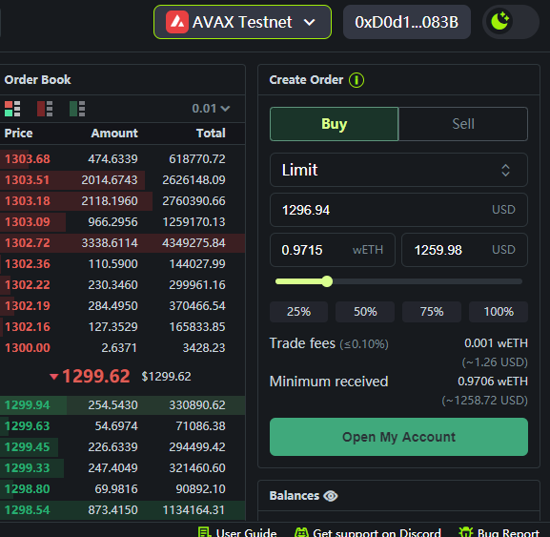Viewport: 550px width, 537px height.
Task: Toggle Balances visibility eye icon
Action: (x=331, y=496)
